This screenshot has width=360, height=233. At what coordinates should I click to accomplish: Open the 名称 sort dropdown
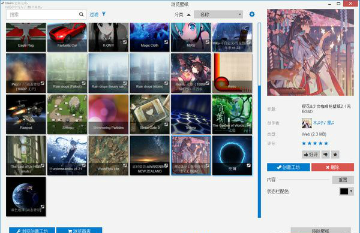click(x=218, y=14)
